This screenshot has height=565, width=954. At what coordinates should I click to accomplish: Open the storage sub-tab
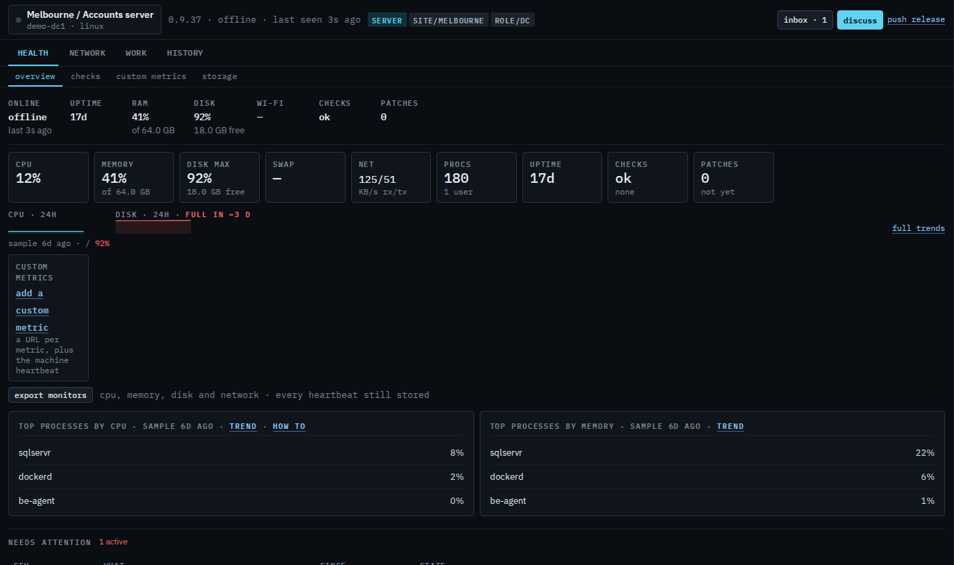(219, 76)
